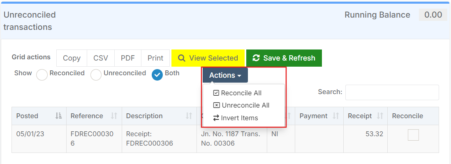The width and height of the screenshot is (451, 164).
Task: Sort by Description column arrows
Action: [x=189, y=116]
